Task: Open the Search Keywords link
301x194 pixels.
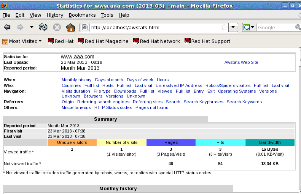Action: (x=244, y=102)
